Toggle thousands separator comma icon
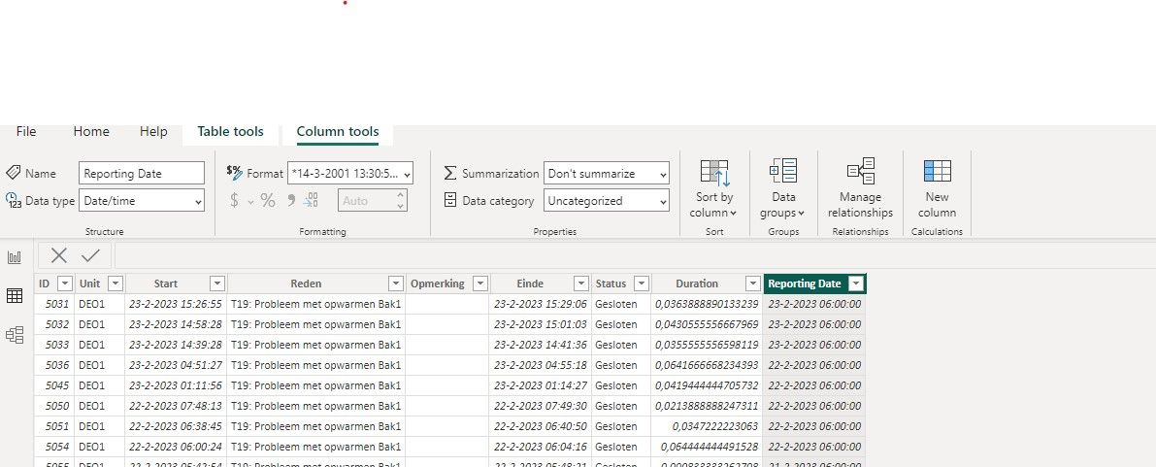This screenshot has width=1156, height=467. tap(290, 200)
